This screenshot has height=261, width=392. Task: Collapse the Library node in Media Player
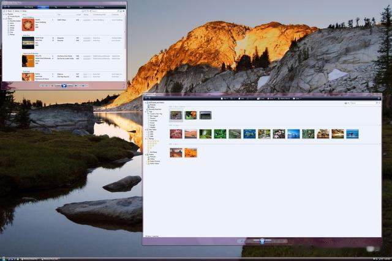[x=4, y=19]
